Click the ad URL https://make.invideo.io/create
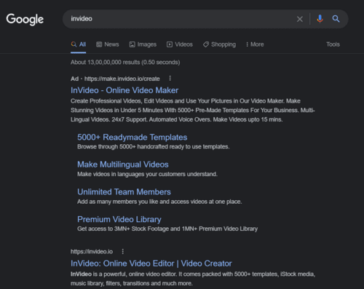 point(122,79)
